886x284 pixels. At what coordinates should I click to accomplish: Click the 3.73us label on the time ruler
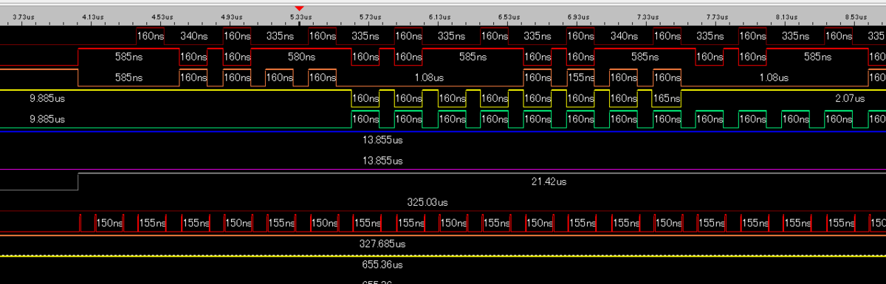pos(24,16)
